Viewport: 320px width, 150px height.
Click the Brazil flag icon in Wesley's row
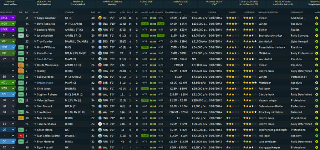pos(100,71)
